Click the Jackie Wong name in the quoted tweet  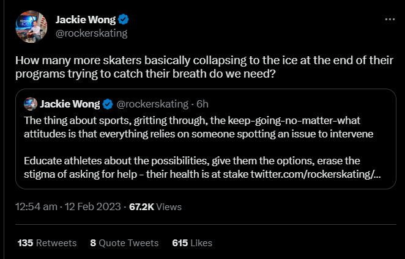tap(70, 102)
